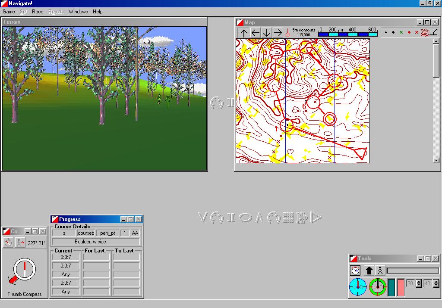Viewport: 442px width, 308px height.
Task: Open the Race menu
Action: coord(38,12)
